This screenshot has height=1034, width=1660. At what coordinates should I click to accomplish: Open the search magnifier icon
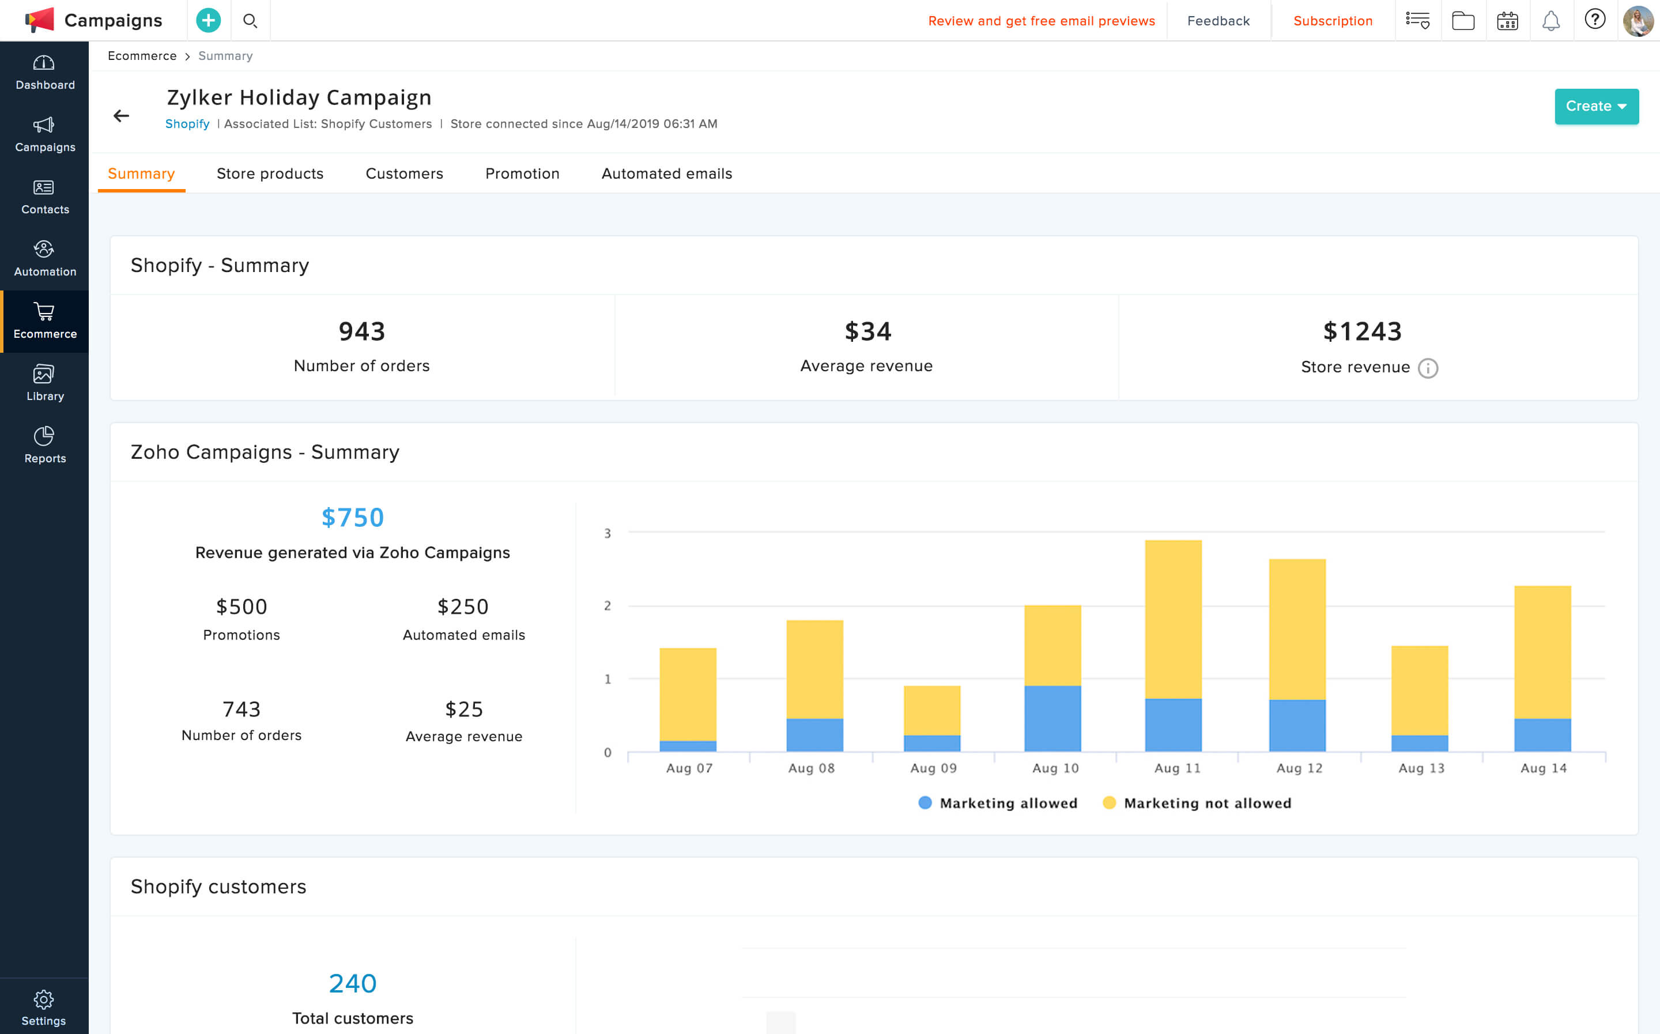click(250, 21)
